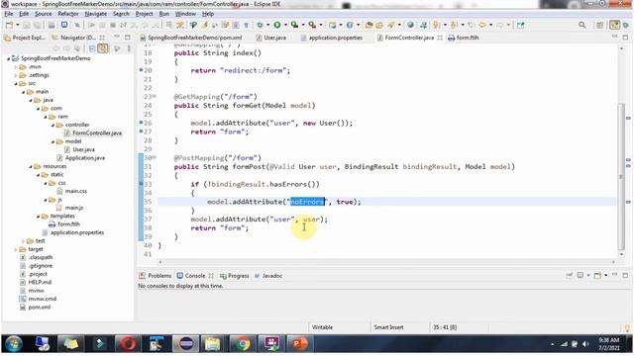Click the editor vertical scrollbar
This screenshot has width=634, height=356.
(x=621, y=176)
